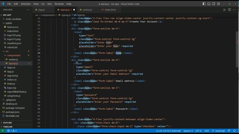
Task: Split the editor to the right
Action: (229, 10)
